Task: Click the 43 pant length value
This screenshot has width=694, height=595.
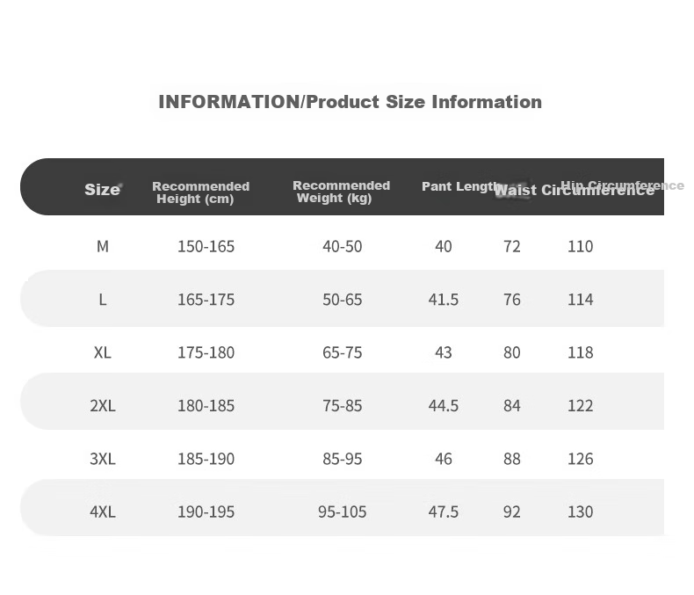Action: 444,352
